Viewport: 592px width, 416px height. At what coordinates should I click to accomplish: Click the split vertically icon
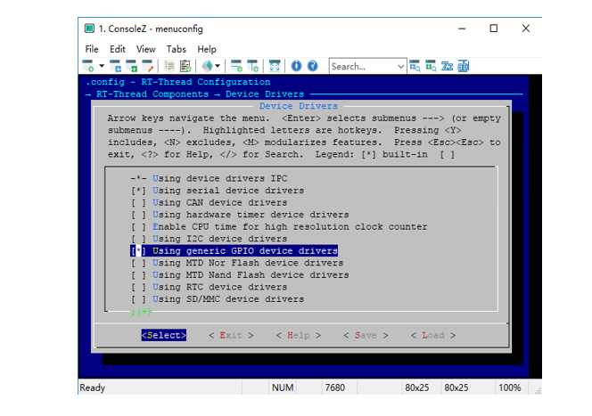(x=252, y=66)
